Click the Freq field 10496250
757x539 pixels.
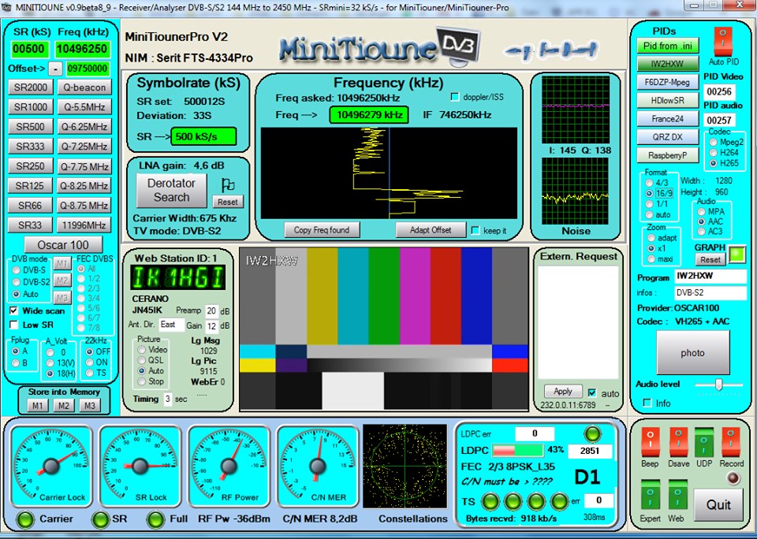[x=83, y=49]
